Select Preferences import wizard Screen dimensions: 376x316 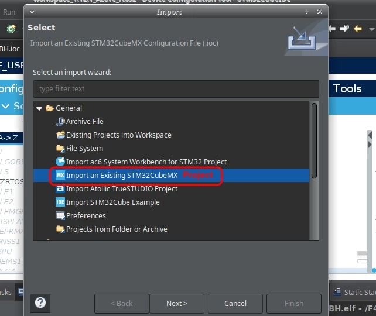[86, 215]
